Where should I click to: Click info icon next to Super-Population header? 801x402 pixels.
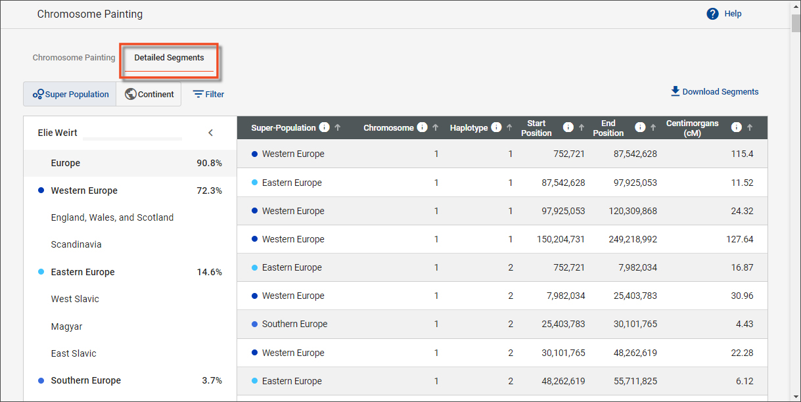(x=324, y=127)
